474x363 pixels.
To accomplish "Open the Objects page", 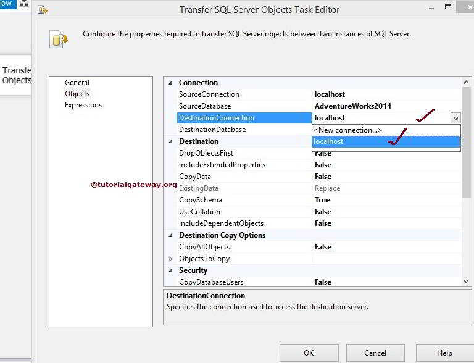I will coord(77,94).
